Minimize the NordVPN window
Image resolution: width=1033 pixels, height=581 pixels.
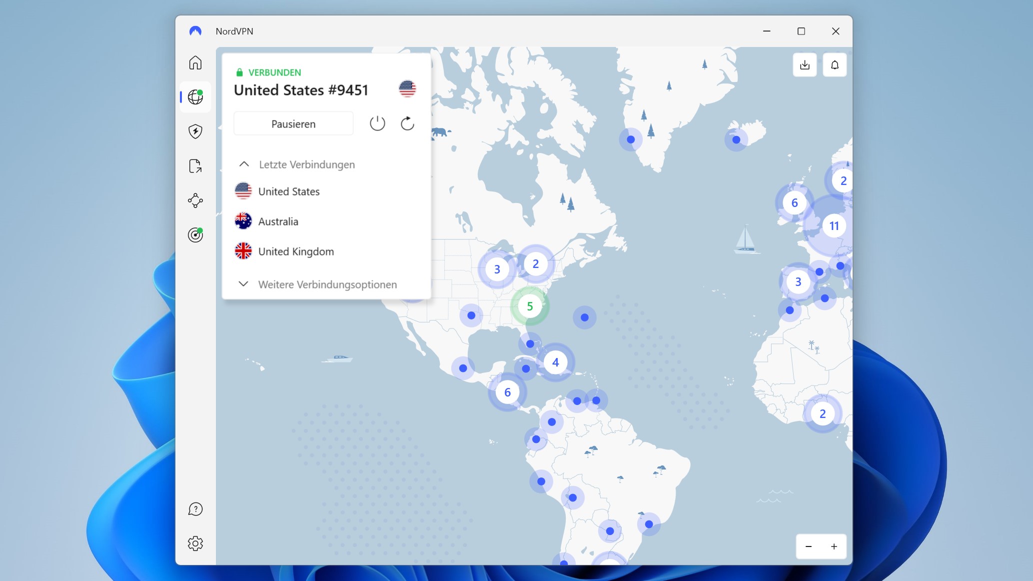click(x=767, y=31)
